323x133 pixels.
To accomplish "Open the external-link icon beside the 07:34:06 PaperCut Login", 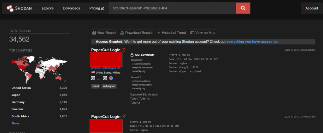I will coord(124,116).
